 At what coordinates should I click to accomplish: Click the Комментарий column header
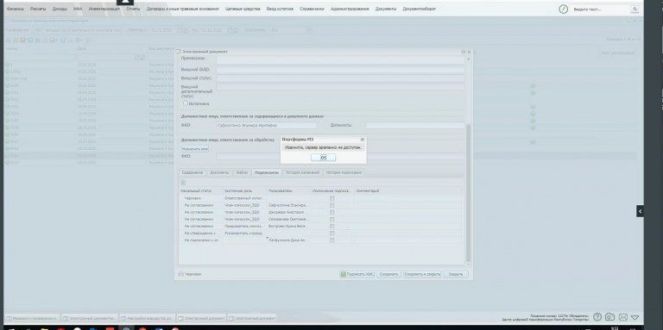(x=407, y=190)
